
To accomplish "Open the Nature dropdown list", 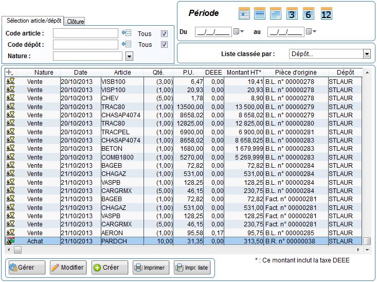I will pyautogui.click(x=130, y=57).
